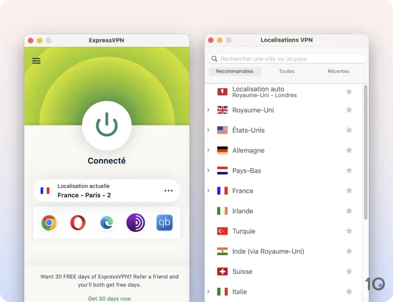Connect to Italie location
The width and height of the screenshot is (393, 302).
239,292
